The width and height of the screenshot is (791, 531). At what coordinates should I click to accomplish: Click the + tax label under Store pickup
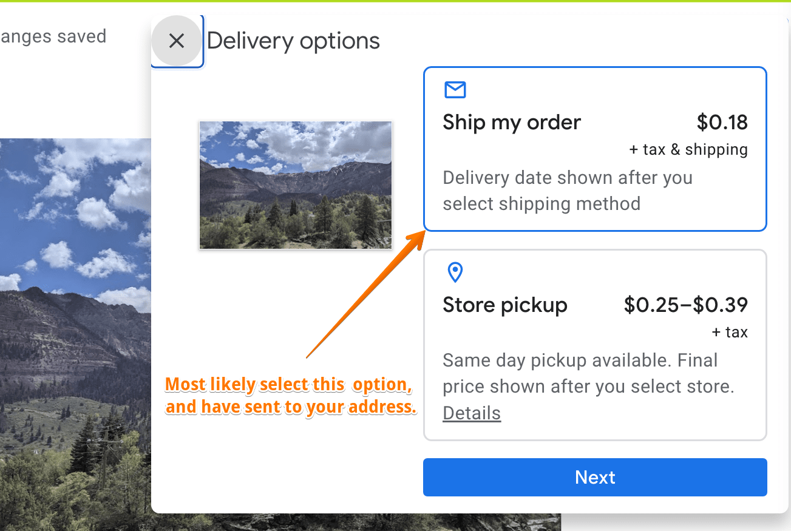click(x=730, y=332)
